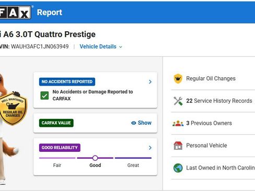Open 22 Service History Records row
255x191 pixels.
(x=213, y=101)
